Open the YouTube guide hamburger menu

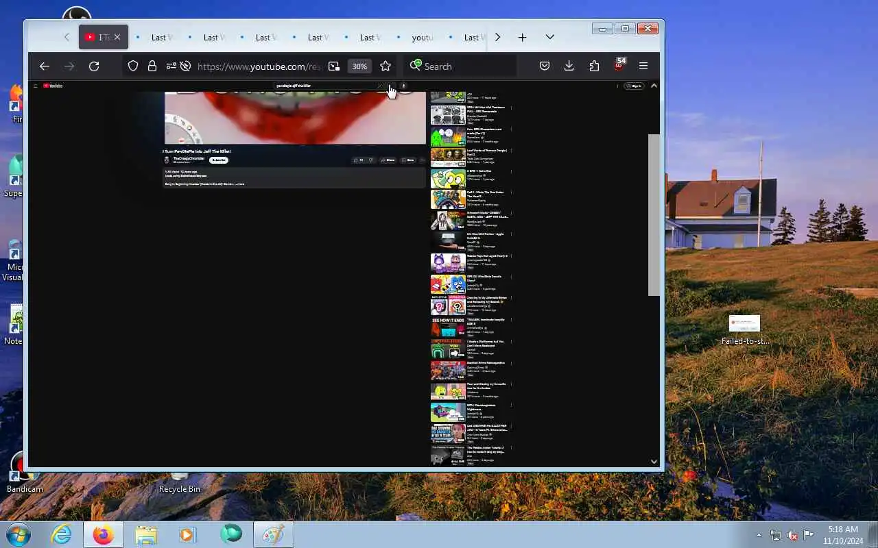tap(35, 86)
